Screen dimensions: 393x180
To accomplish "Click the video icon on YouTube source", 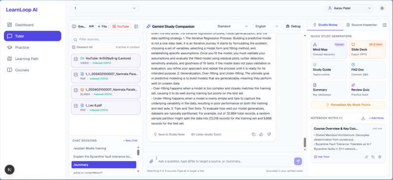I will [x=82, y=59].
